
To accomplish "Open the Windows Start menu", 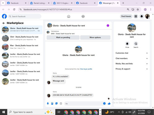I will [x=4, y=112].
